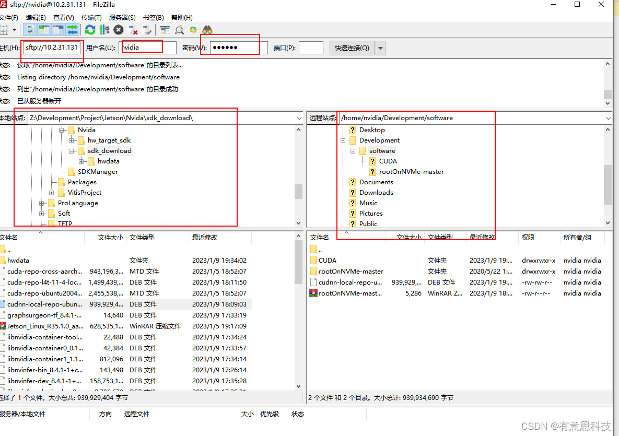The image size is (619, 436).
Task: Open the Site Manager dropdown arrow
Action: 15,30
